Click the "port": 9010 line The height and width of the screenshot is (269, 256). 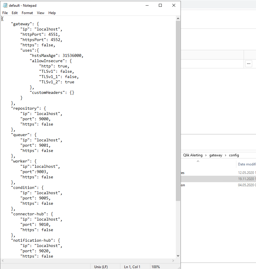(36, 225)
